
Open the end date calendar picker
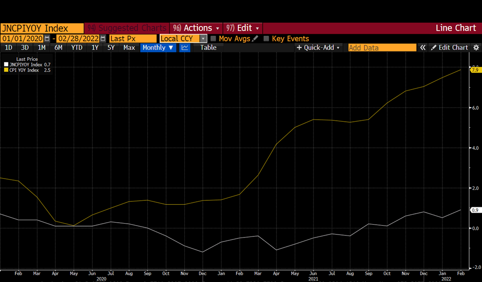click(103, 39)
